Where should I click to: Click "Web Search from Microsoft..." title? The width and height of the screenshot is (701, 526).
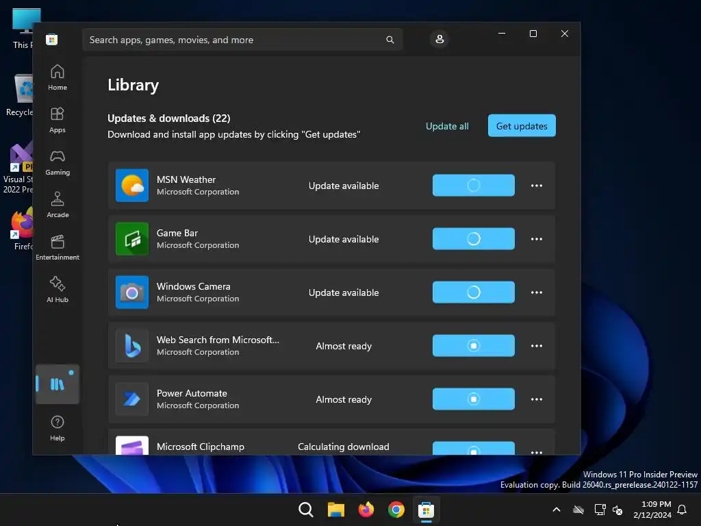click(218, 340)
